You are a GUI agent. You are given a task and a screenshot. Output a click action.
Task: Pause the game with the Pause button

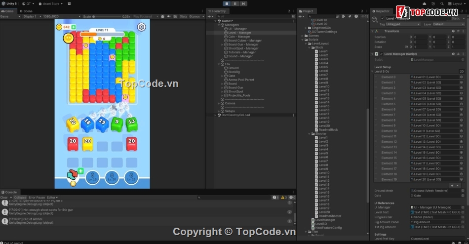(x=235, y=3)
